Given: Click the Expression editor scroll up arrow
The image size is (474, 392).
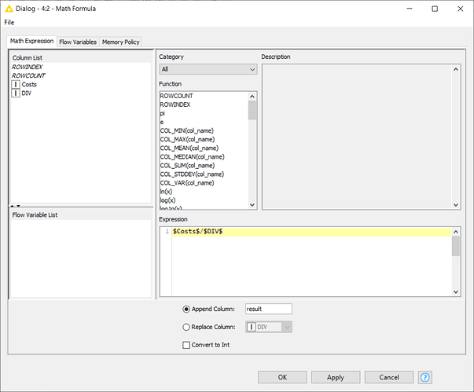Looking at the screenshot, I should click(x=456, y=232).
